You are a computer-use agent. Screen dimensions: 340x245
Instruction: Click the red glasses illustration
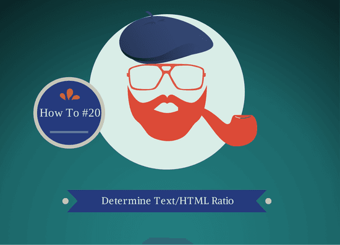[x=166, y=77]
